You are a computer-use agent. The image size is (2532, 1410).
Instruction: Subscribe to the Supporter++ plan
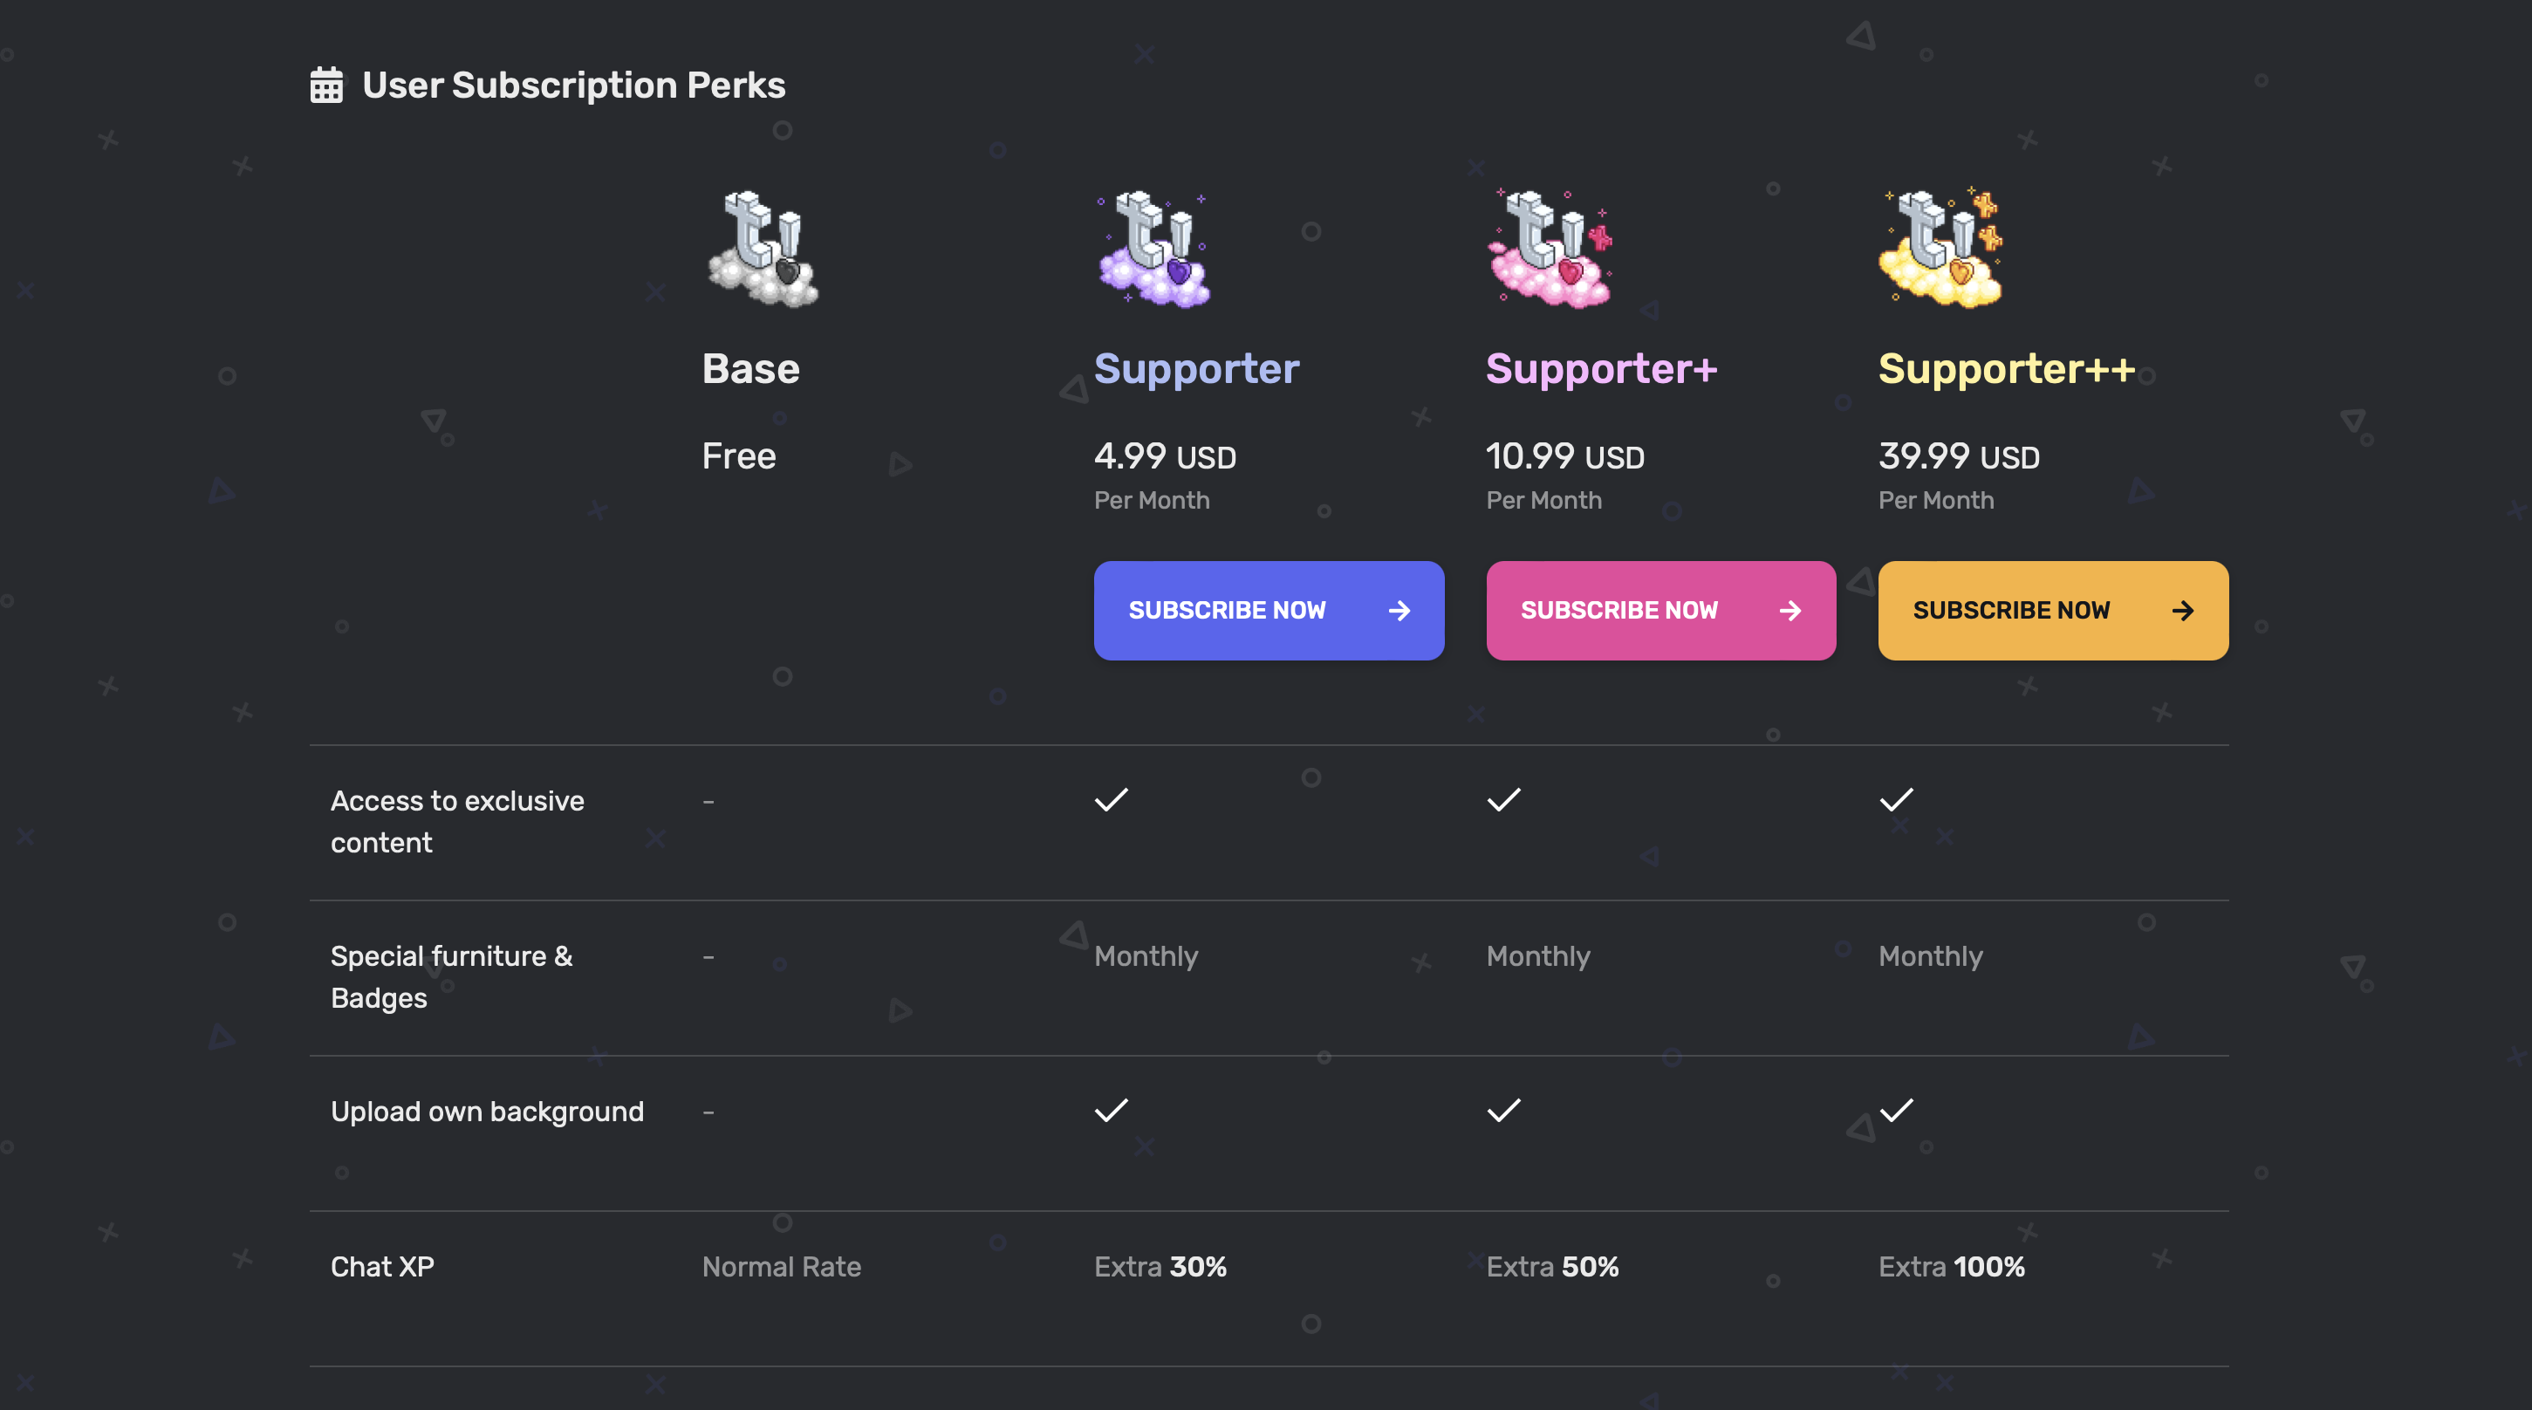2051,610
